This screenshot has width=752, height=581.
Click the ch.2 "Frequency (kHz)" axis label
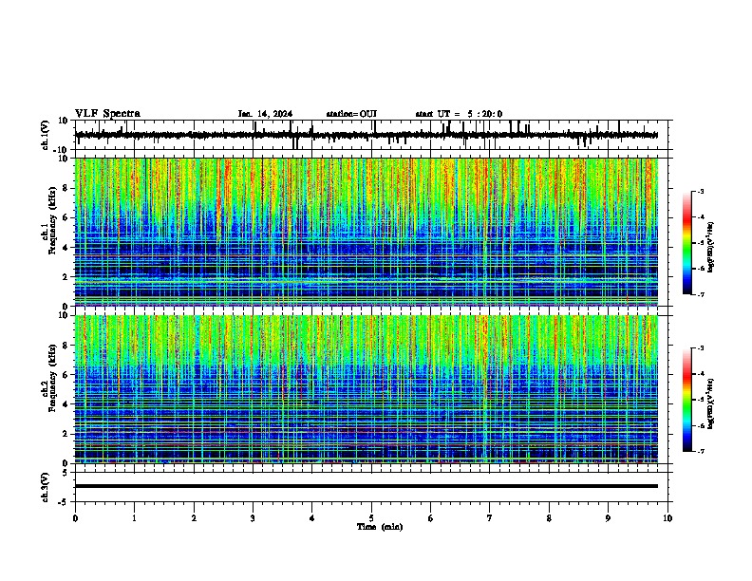click(53, 378)
